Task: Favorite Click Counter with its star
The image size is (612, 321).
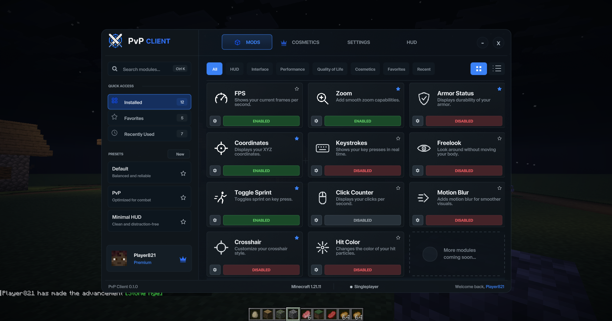Action: 398,188
